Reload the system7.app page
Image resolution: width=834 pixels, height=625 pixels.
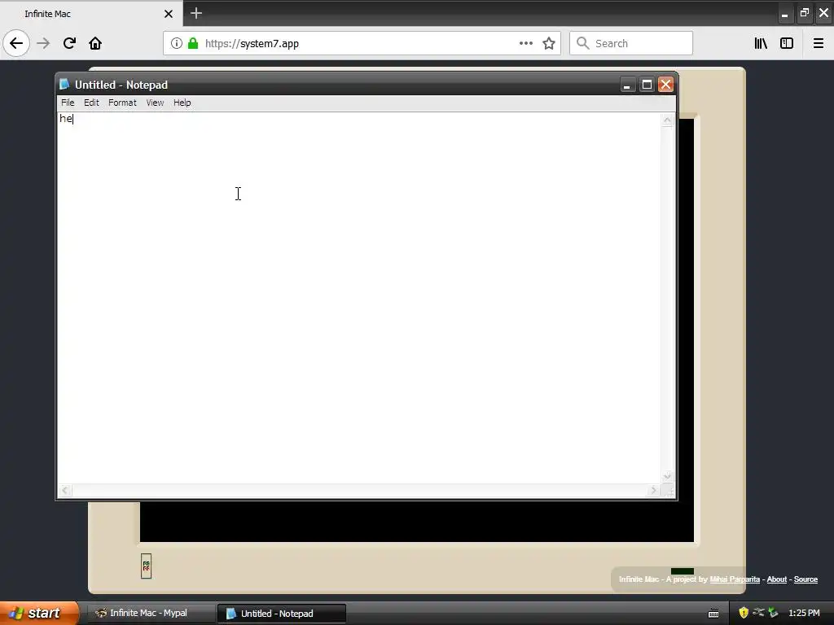coord(69,43)
